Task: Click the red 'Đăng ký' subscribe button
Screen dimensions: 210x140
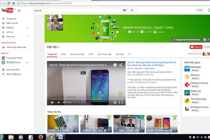Action: [196, 47]
